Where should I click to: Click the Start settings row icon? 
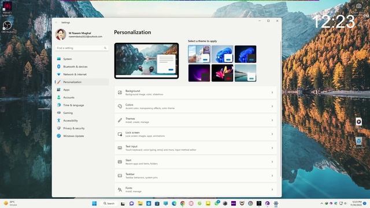(x=120, y=162)
